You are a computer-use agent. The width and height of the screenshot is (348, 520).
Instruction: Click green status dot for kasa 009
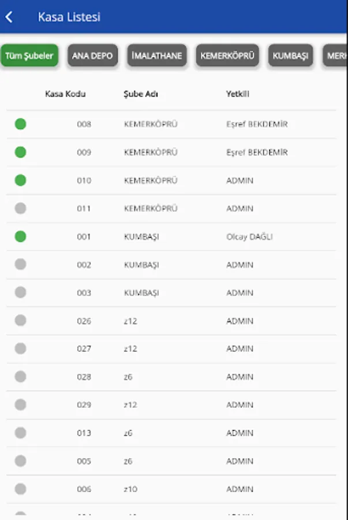coord(20,152)
